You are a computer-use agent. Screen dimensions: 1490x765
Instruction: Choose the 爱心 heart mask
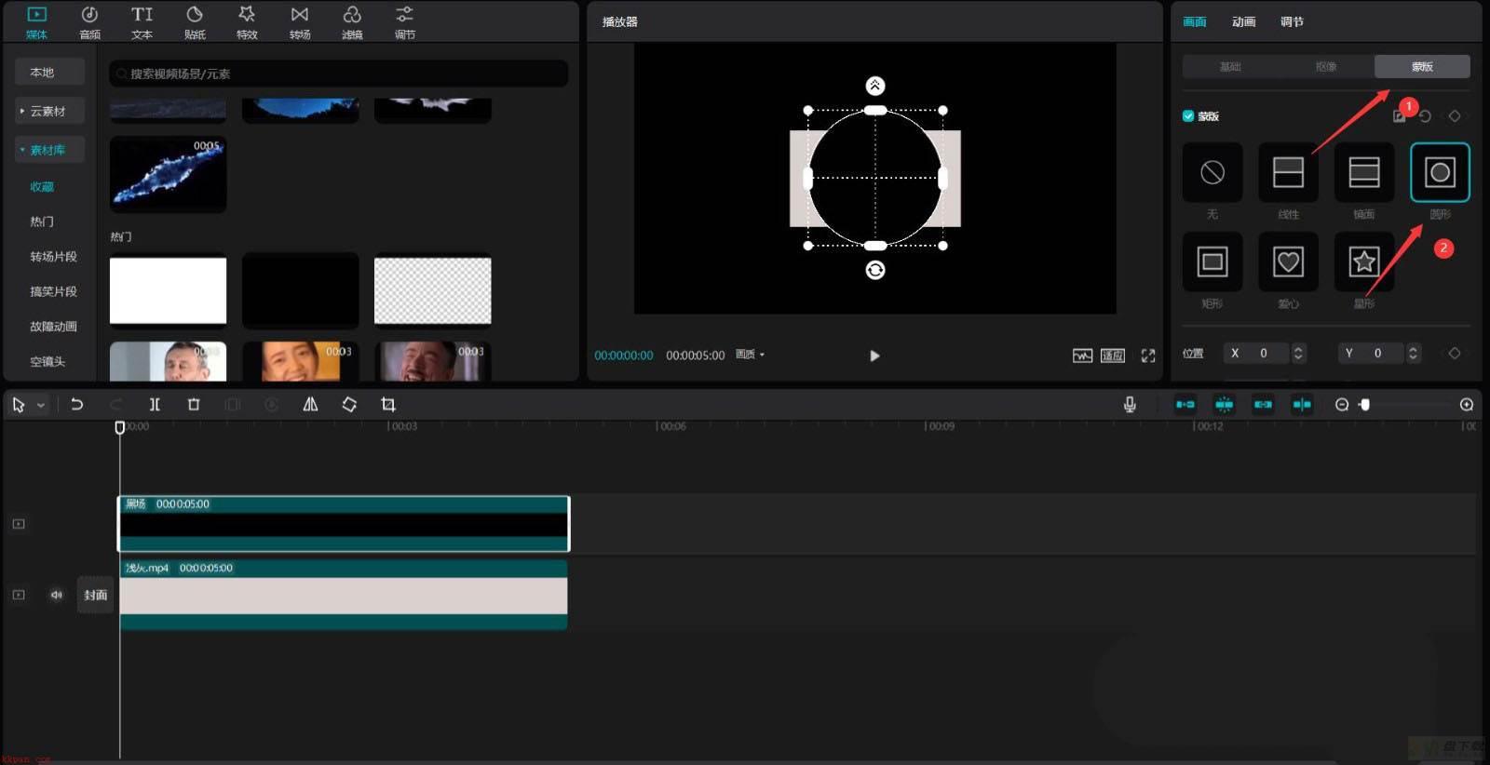tap(1288, 262)
